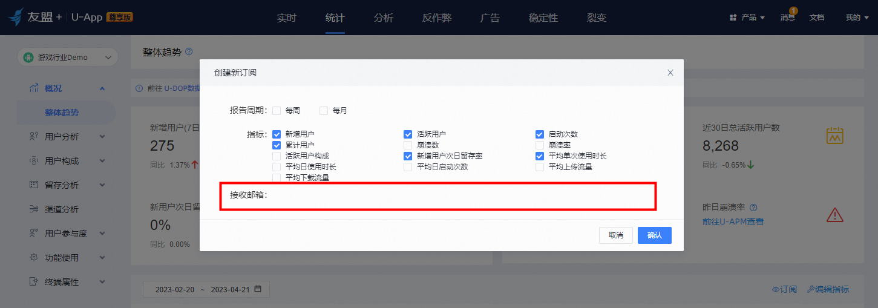Click the 订阅 link below the dialog
Screen dimensions: 878x308
784,289
